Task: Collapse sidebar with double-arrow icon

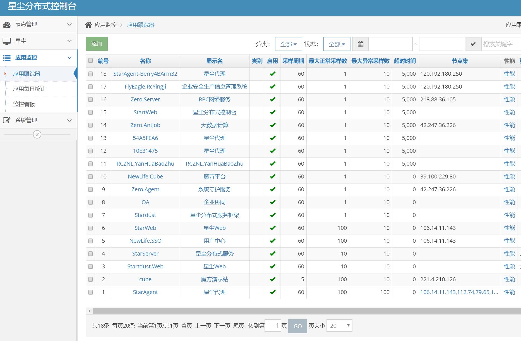Action: coord(37,135)
